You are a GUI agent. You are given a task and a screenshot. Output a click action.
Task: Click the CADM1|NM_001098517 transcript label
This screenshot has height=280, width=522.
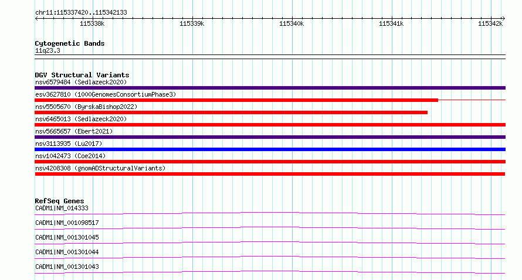(x=67, y=223)
